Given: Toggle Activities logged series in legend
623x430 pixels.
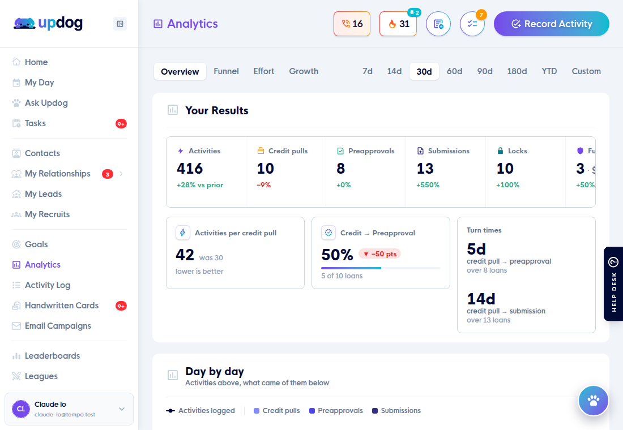Looking at the screenshot, I should click(200, 411).
